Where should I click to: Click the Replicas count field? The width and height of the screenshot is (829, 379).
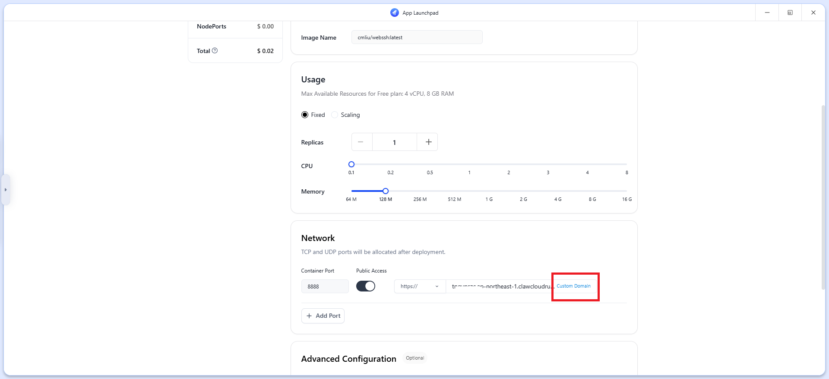tap(394, 142)
